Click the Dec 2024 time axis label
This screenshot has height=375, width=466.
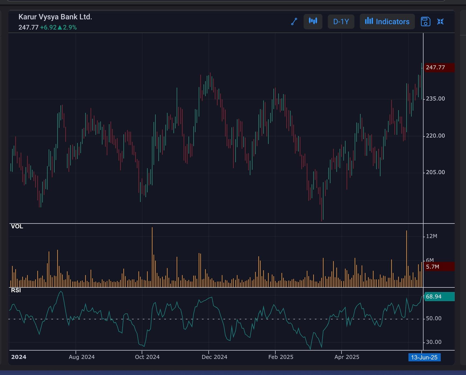pyautogui.click(x=215, y=357)
